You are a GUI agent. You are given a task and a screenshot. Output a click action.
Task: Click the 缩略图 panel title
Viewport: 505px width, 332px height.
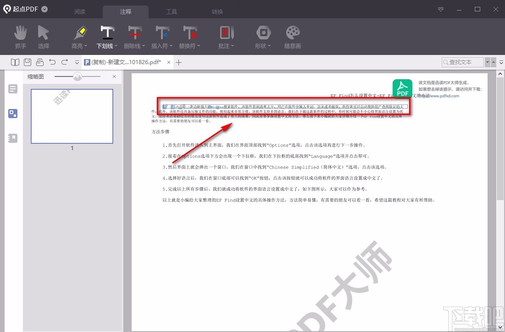[35, 76]
